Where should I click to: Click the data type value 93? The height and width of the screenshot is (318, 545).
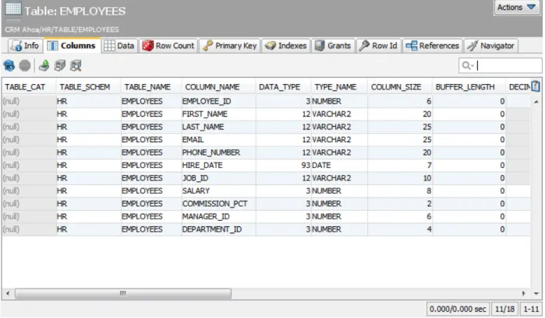coord(283,166)
